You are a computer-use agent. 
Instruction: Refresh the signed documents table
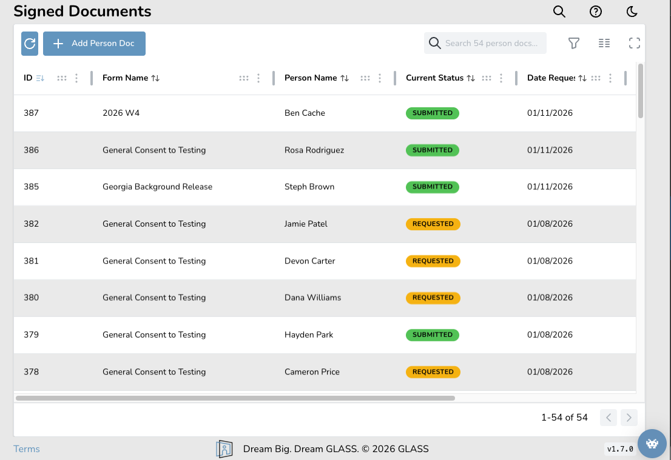[29, 43]
